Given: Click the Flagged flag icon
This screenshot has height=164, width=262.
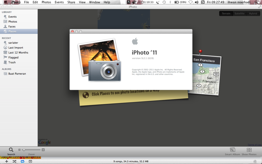Looking at the screenshot, I should tap(5, 57).
